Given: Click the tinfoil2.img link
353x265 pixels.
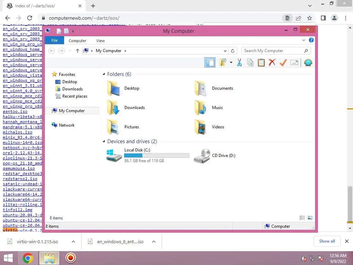Looking at the screenshot, I should (18, 210).
